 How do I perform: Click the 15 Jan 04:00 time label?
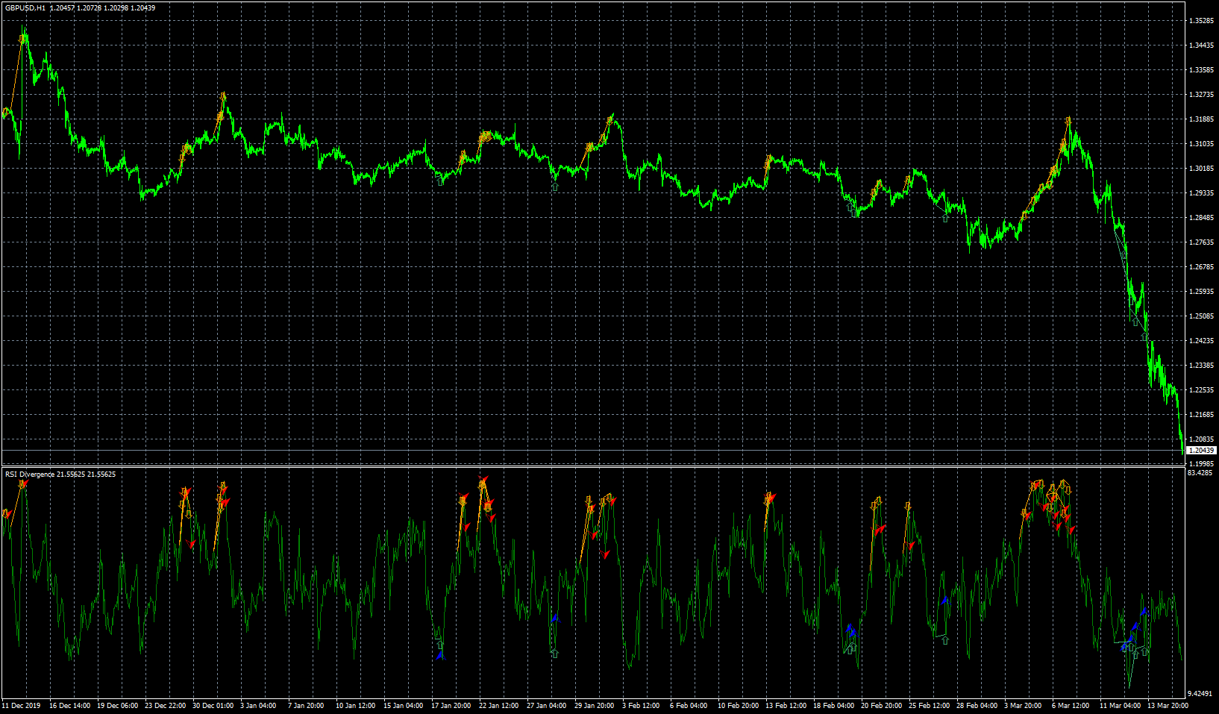[403, 705]
